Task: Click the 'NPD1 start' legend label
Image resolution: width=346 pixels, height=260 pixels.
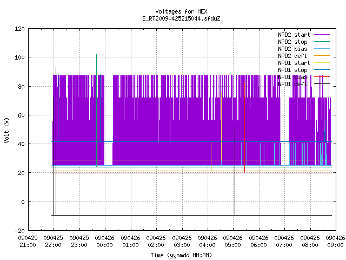Action: point(294,63)
